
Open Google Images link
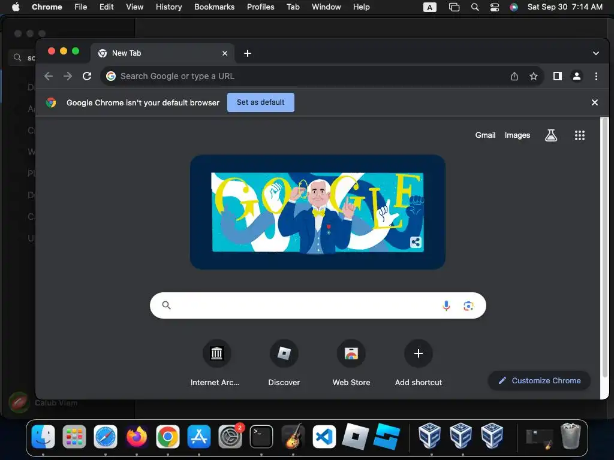coord(517,135)
